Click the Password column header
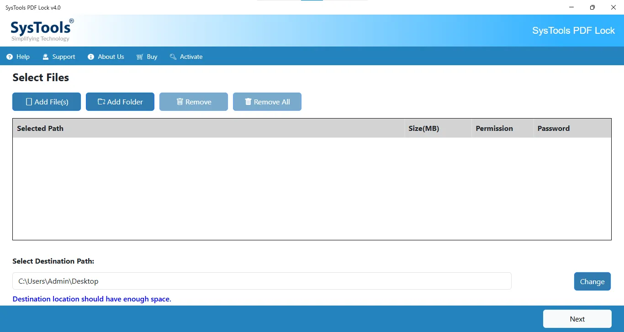Image resolution: width=624 pixels, height=332 pixels. point(572,128)
